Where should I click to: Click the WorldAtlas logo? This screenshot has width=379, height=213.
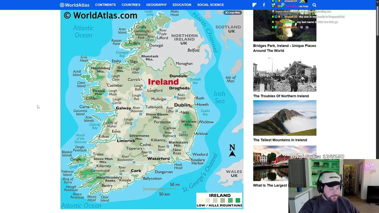point(75,5)
